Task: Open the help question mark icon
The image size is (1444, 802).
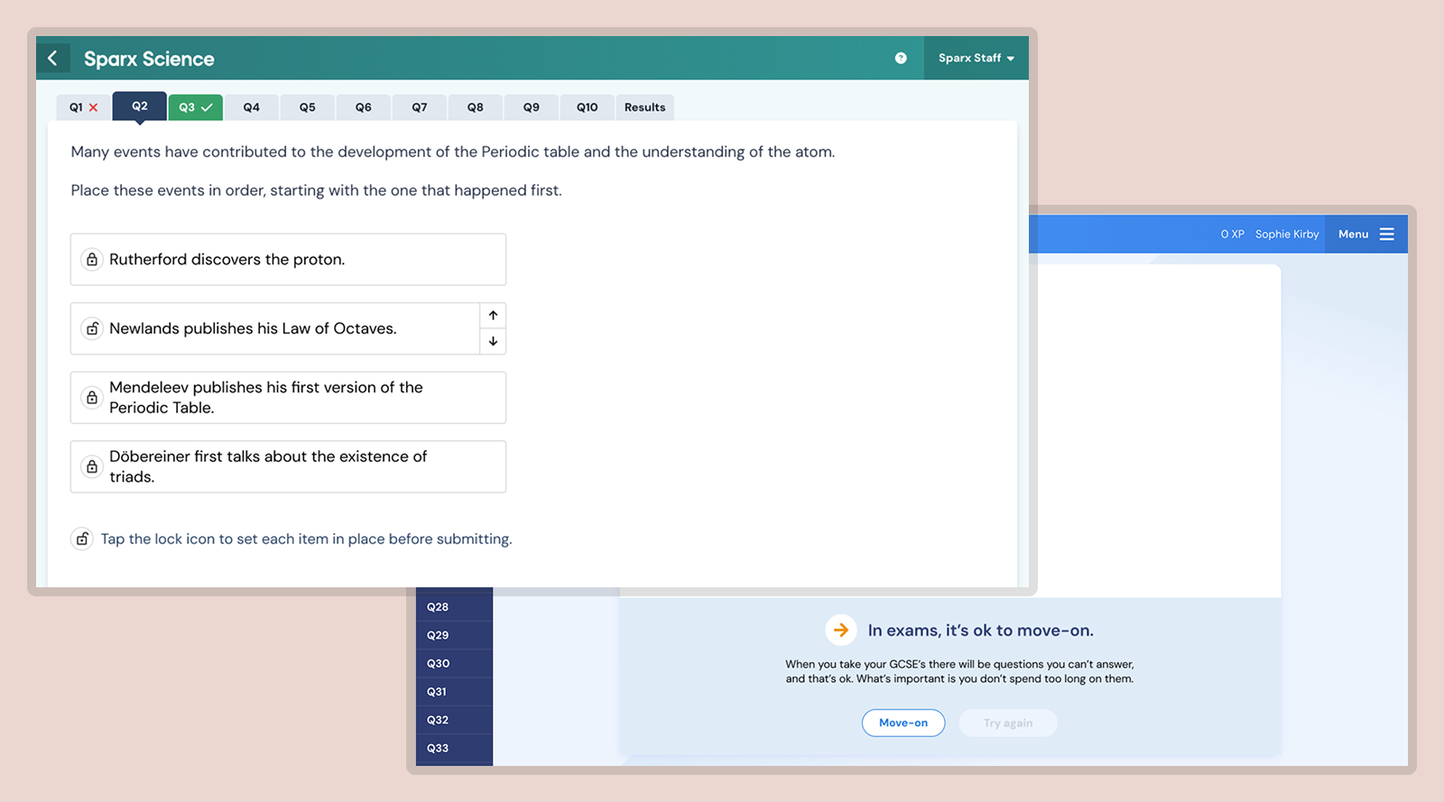Action: click(x=900, y=58)
